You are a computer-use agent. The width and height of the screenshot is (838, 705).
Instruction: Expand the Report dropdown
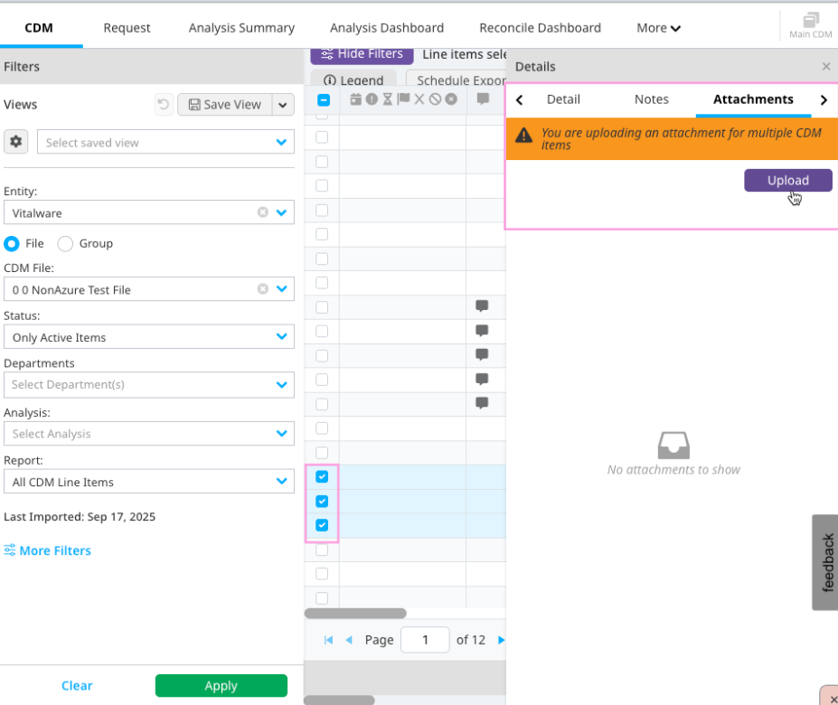[280, 482]
